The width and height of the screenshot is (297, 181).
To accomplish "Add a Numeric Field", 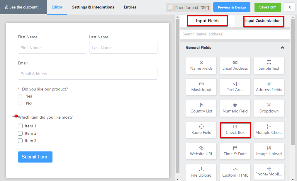I will [235, 108].
